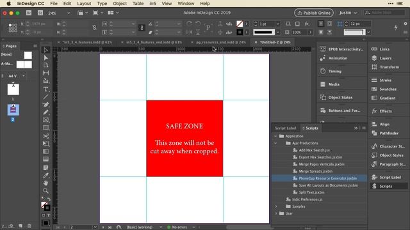Open the zoom level dropdown

click(69, 13)
